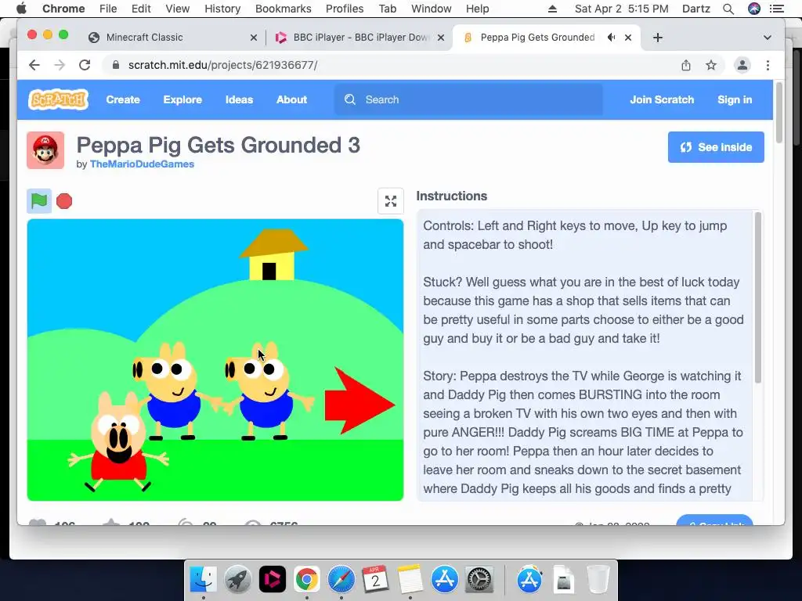Click the See inside button
Image resolution: width=802 pixels, height=601 pixels.
pos(716,147)
